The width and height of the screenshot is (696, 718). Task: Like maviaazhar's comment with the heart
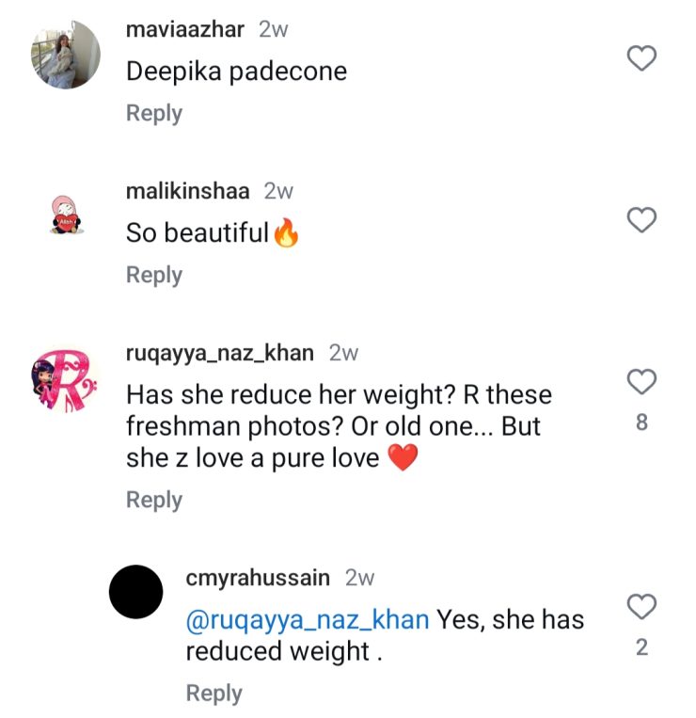pos(641,59)
